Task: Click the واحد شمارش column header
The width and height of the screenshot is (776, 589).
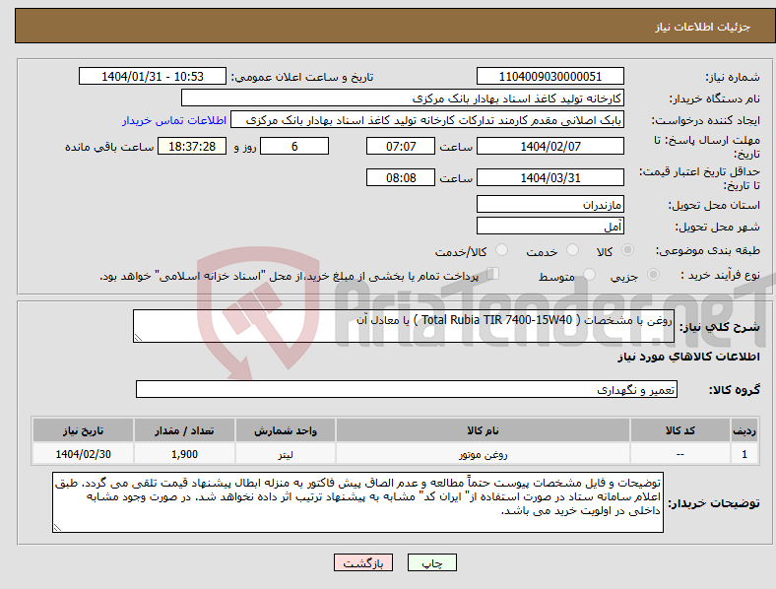Action: click(286, 430)
